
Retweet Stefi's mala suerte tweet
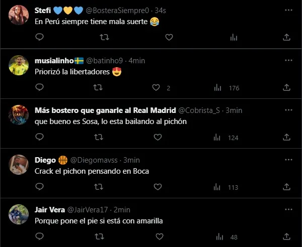pos(104,37)
